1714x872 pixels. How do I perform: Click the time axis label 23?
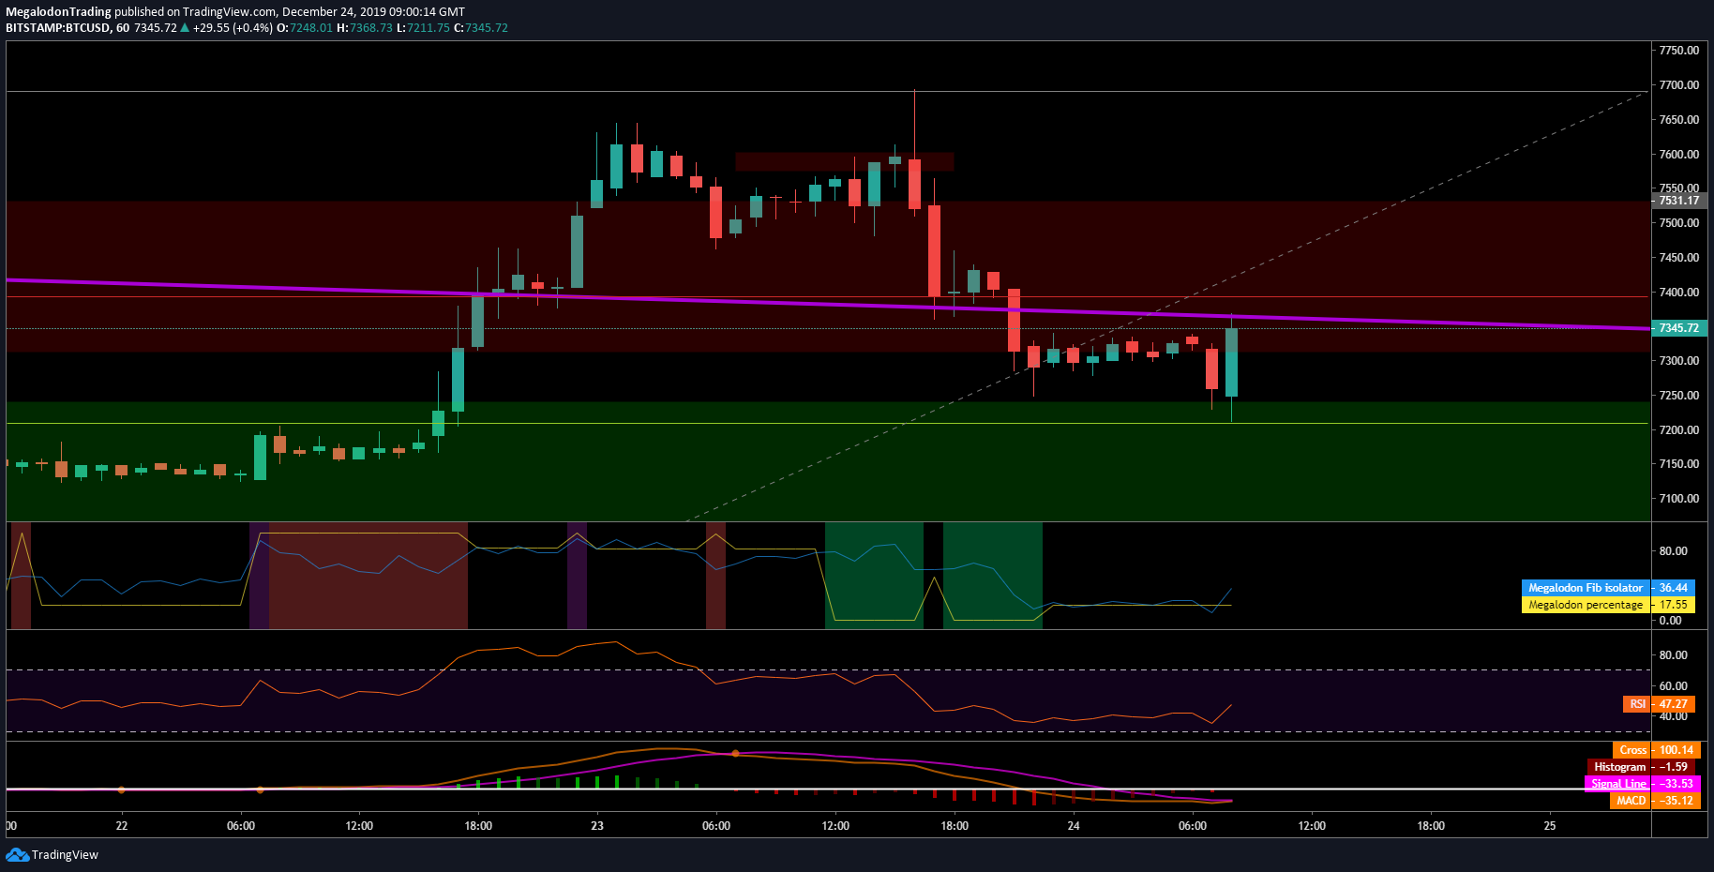(597, 826)
